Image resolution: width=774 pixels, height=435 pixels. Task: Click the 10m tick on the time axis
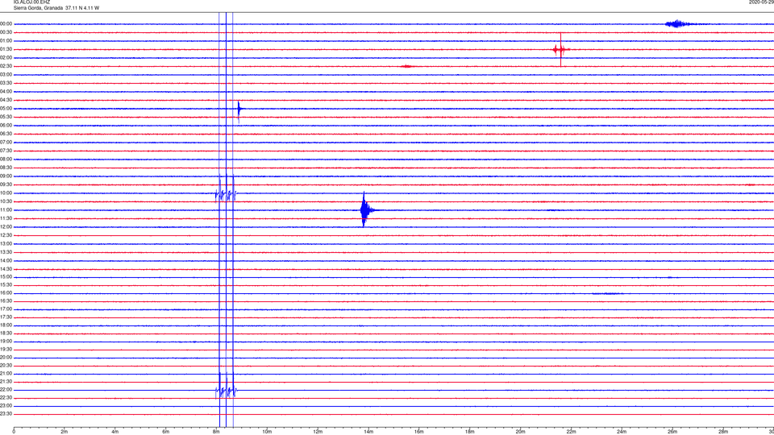pyautogui.click(x=267, y=432)
